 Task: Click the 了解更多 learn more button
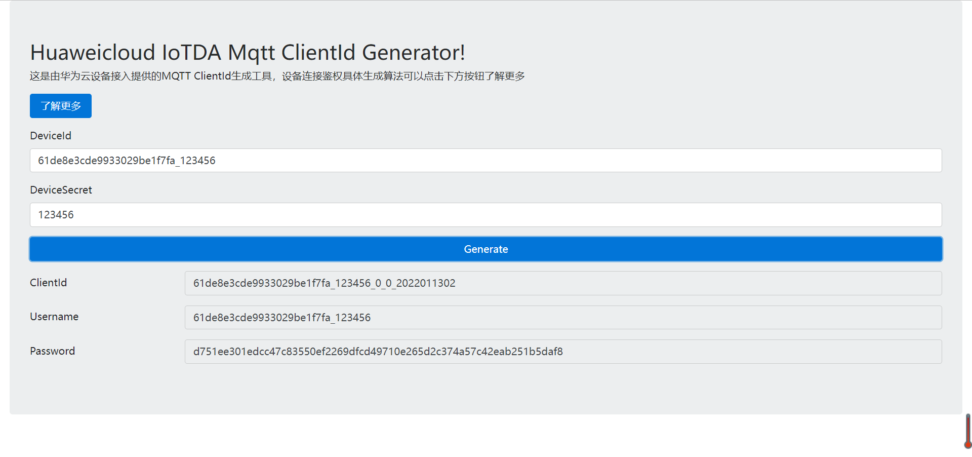point(61,106)
